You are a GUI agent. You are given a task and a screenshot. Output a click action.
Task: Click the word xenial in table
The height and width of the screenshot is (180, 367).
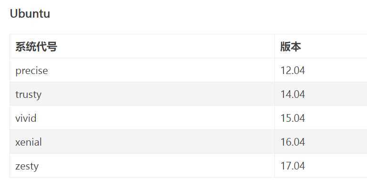(29, 142)
